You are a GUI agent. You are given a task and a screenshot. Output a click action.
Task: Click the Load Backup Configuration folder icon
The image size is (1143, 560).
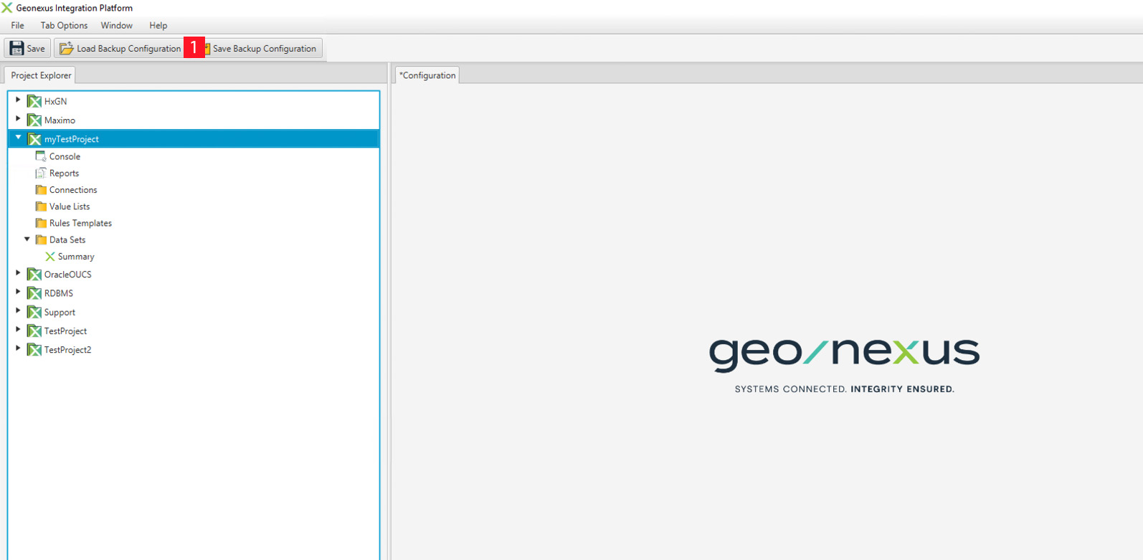(x=67, y=48)
